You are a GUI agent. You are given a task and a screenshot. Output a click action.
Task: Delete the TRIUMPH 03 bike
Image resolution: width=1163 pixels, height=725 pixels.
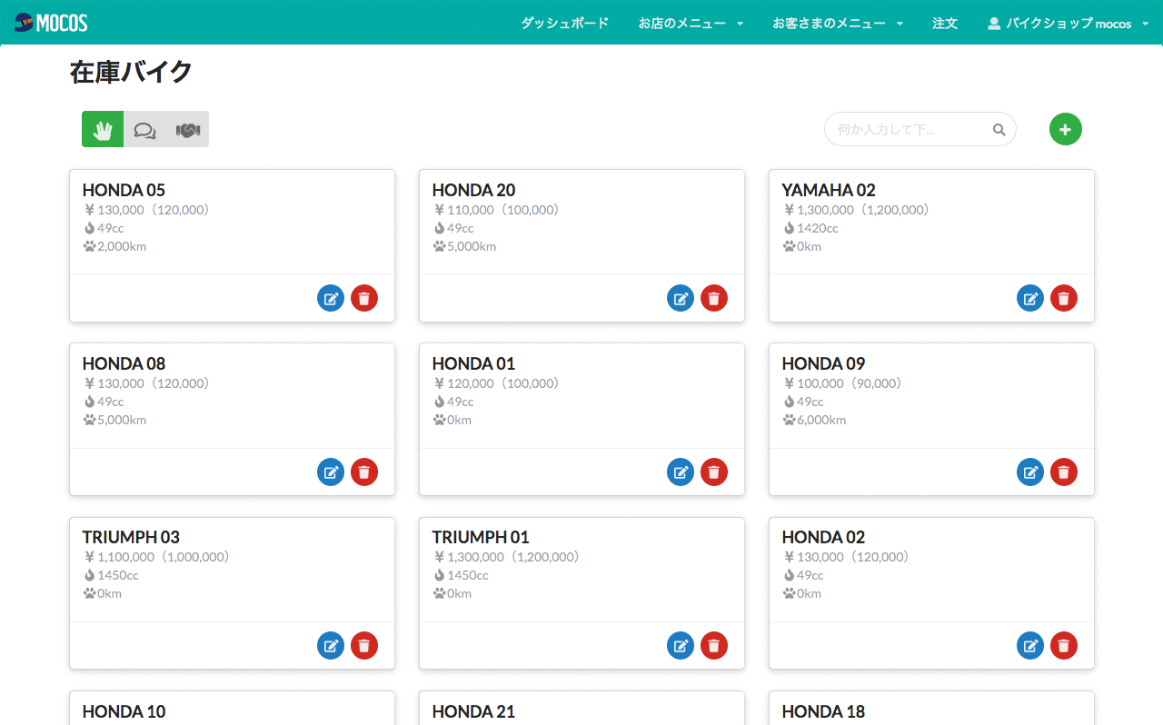tap(364, 645)
